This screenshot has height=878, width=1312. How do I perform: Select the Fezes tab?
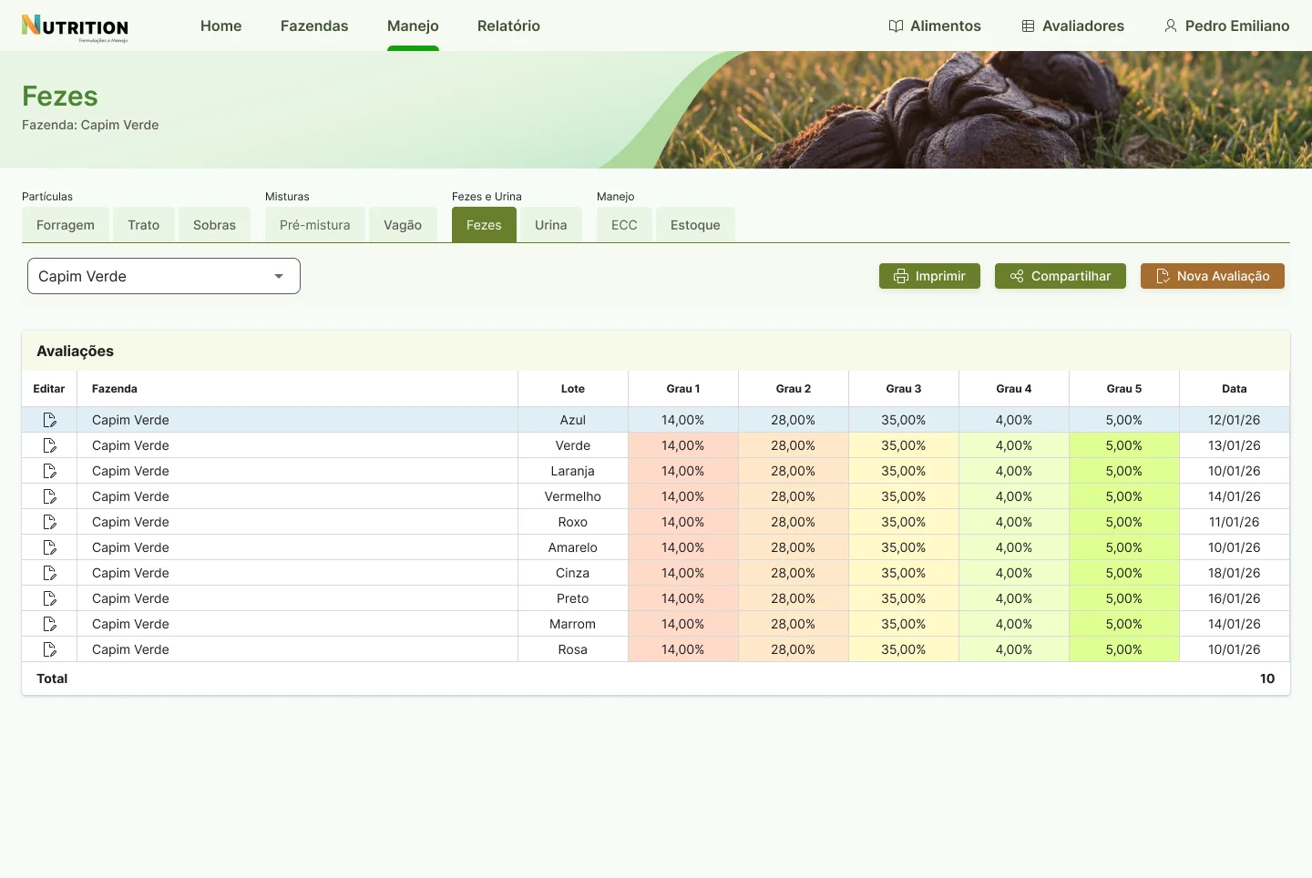484,225
